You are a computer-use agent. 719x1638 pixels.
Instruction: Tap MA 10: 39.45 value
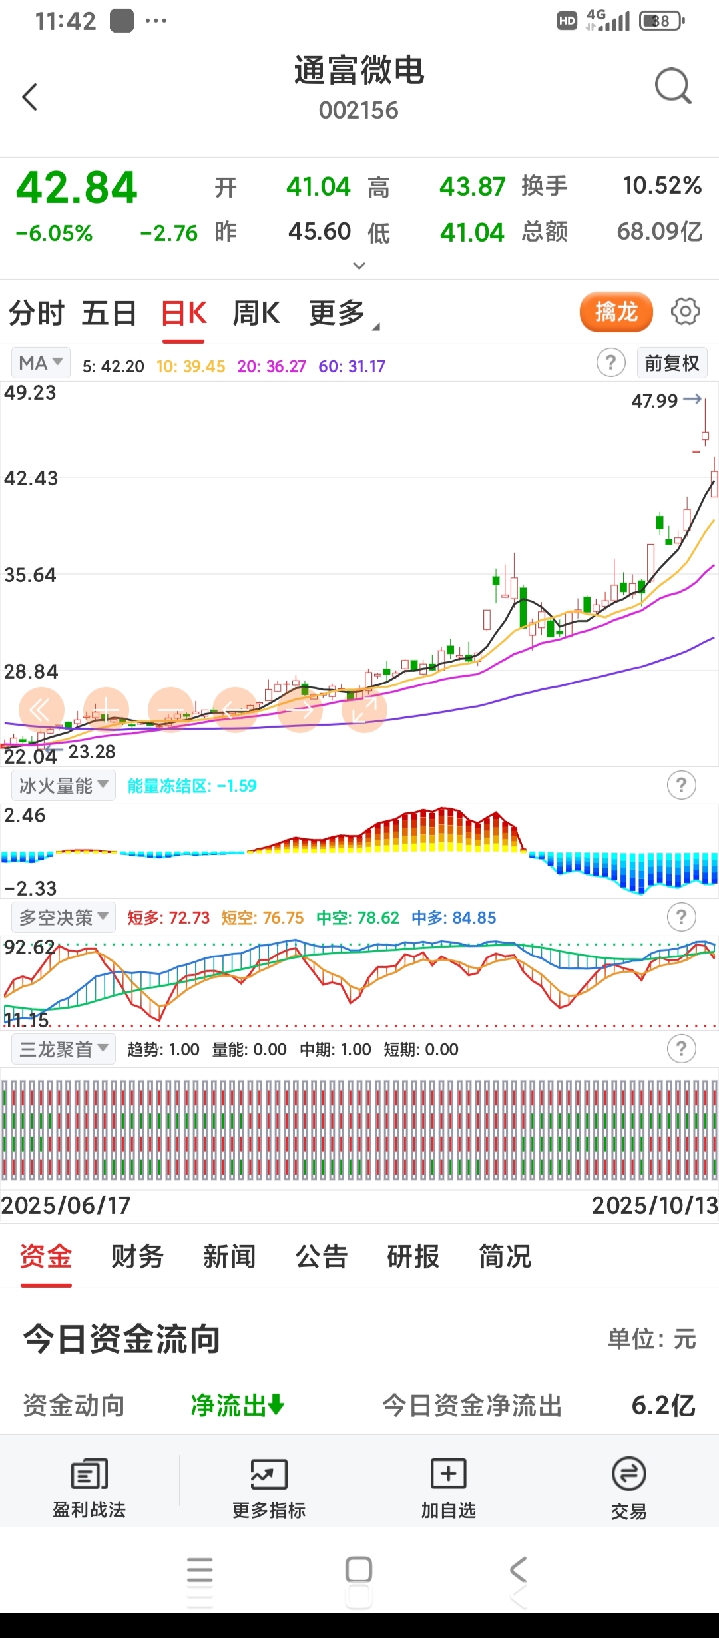191,366
